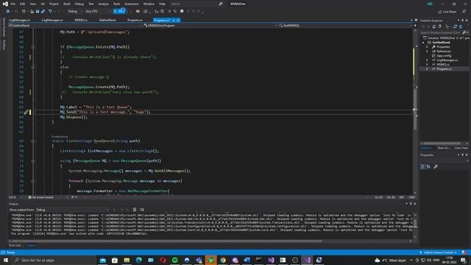Toggle auto-hide pin on Output panel
The image size is (471, 265).
click(411, 204)
